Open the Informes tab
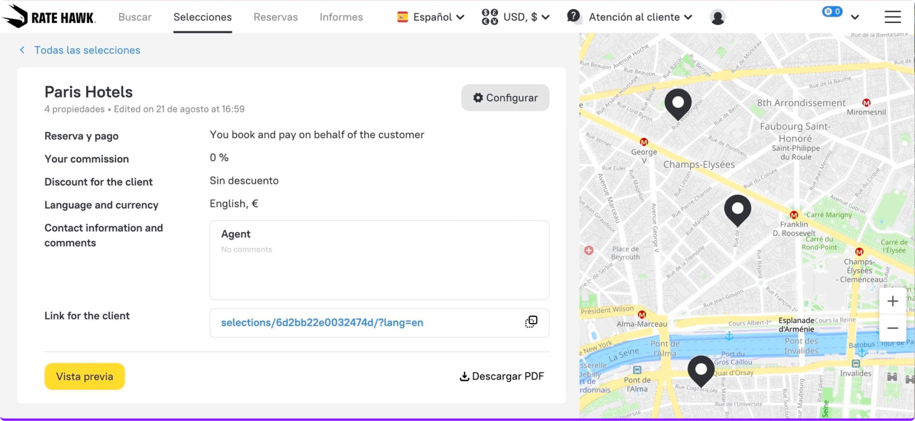This screenshot has width=915, height=421. [341, 17]
